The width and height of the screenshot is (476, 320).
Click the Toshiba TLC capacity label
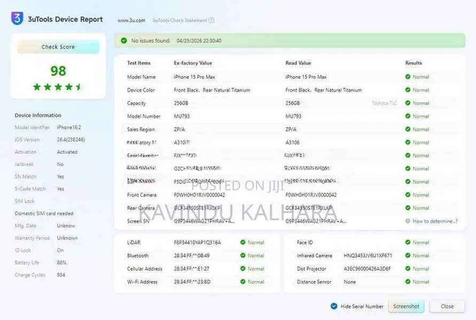coord(384,103)
